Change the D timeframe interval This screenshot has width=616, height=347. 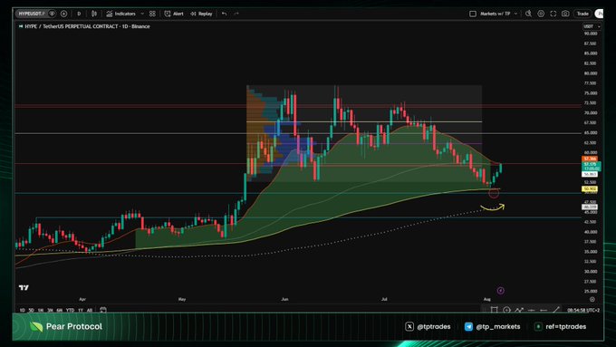79,14
